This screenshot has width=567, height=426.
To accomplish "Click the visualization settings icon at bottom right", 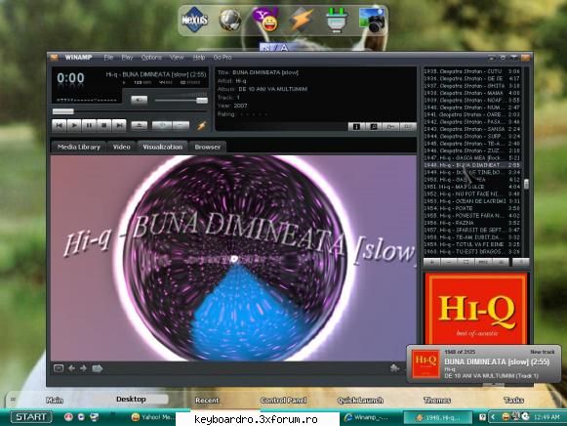I will click(x=395, y=368).
